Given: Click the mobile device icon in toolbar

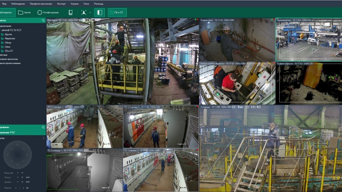Looking at the screenshot, I should 70,12.
